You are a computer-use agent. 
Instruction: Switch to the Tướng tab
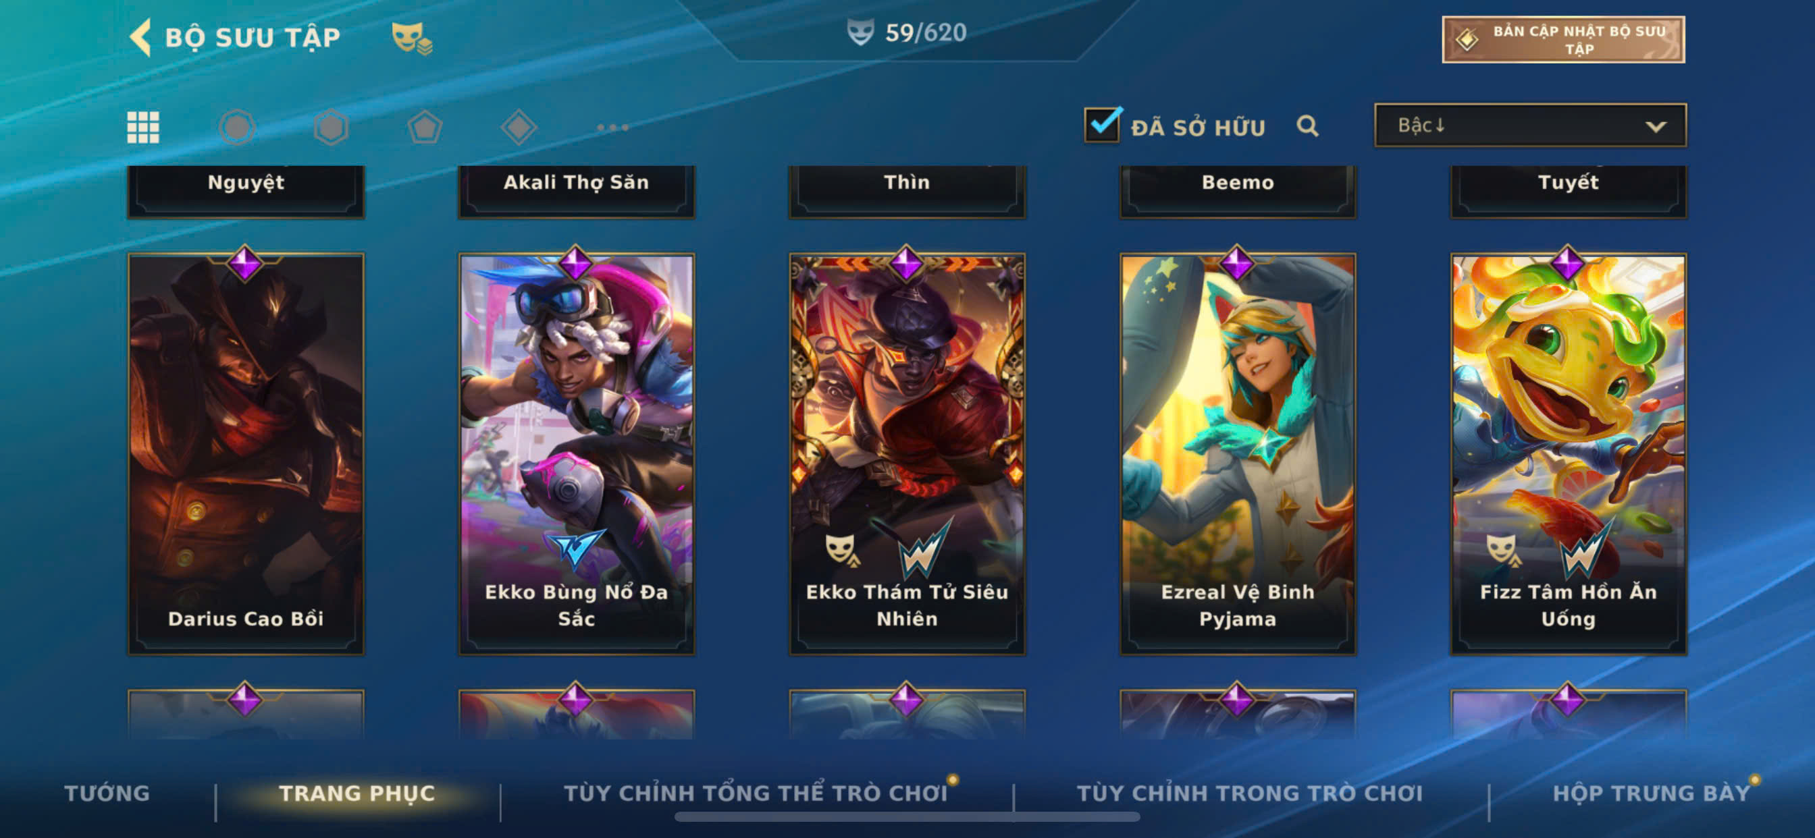point(107,793)
